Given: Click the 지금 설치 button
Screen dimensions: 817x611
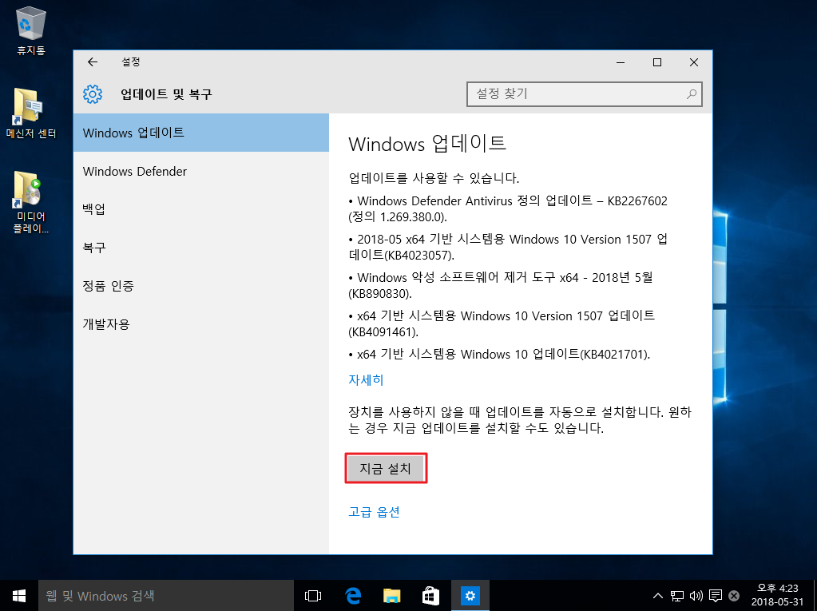Looking at the screenshot, I should 386,468.
